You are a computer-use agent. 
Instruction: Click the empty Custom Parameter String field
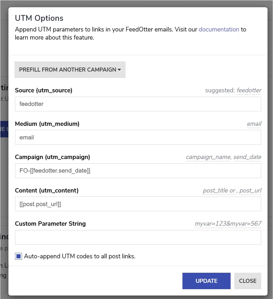click(138, 237)
